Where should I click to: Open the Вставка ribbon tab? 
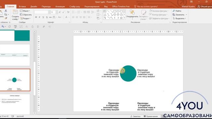coord(22,7)
